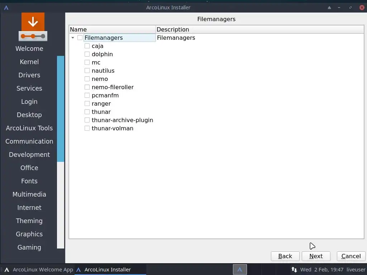Tick the nautilus checkbox
Screen dimensions: 367x275
pyautogui.click(x=87, y=71)
